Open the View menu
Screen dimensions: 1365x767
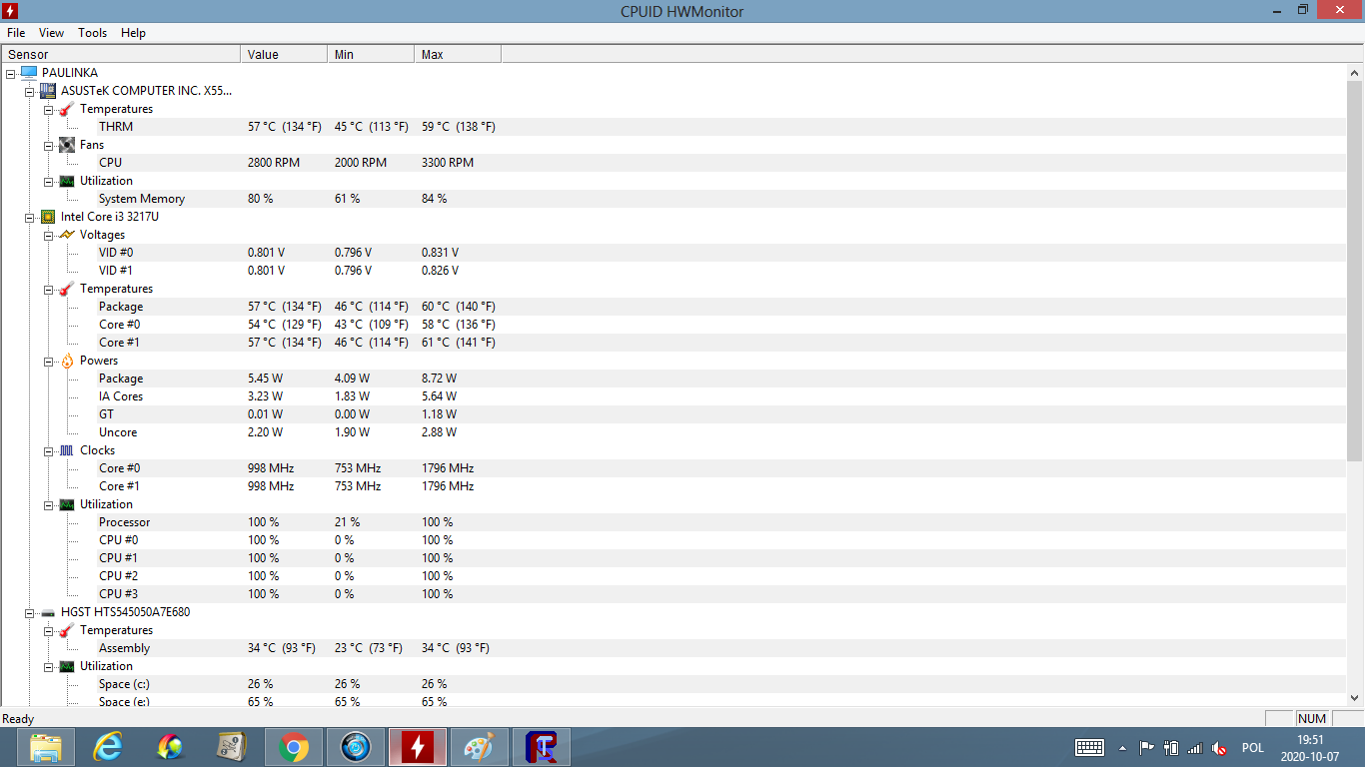pyautogui.click(x=52, y=33)
